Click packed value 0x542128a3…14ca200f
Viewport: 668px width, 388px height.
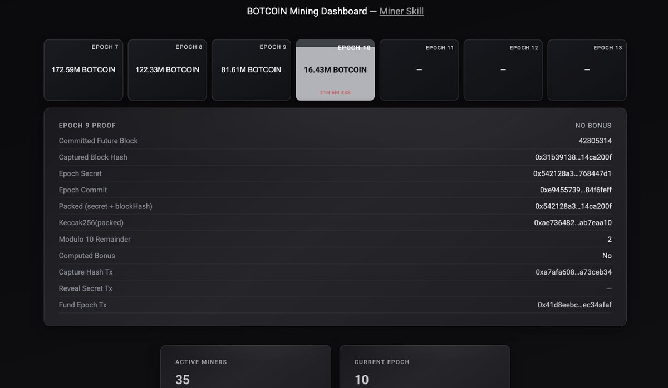click(573, 206)
